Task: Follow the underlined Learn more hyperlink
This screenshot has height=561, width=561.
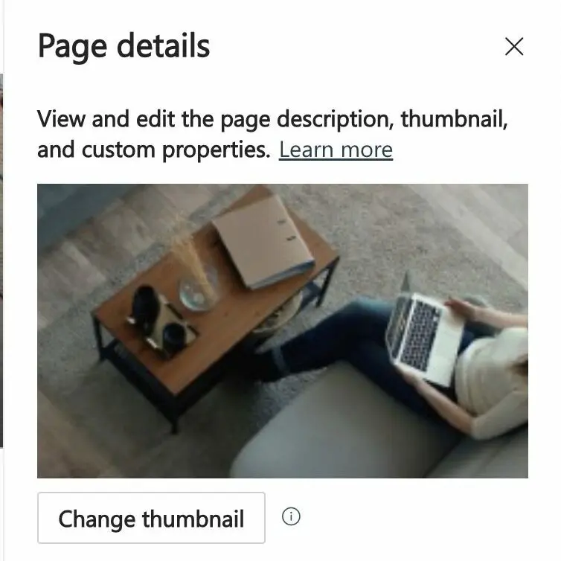Action: [336, 150]
